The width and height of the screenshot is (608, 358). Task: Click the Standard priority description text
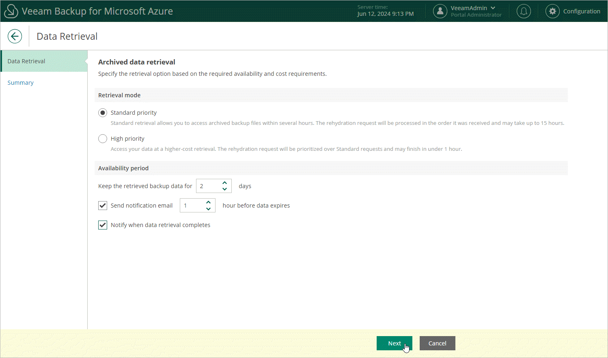(x=337, y=123)
